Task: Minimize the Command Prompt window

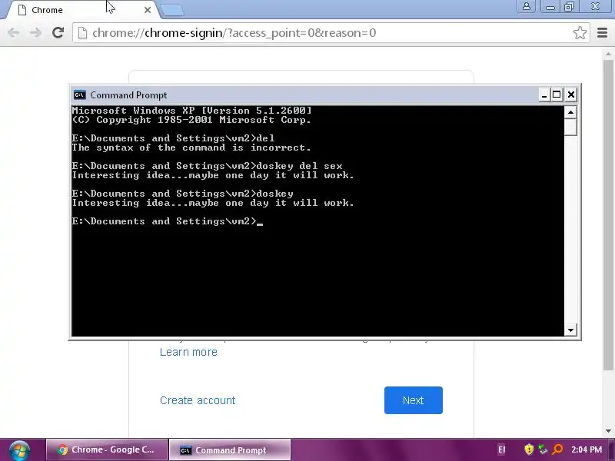Action: 544,95
